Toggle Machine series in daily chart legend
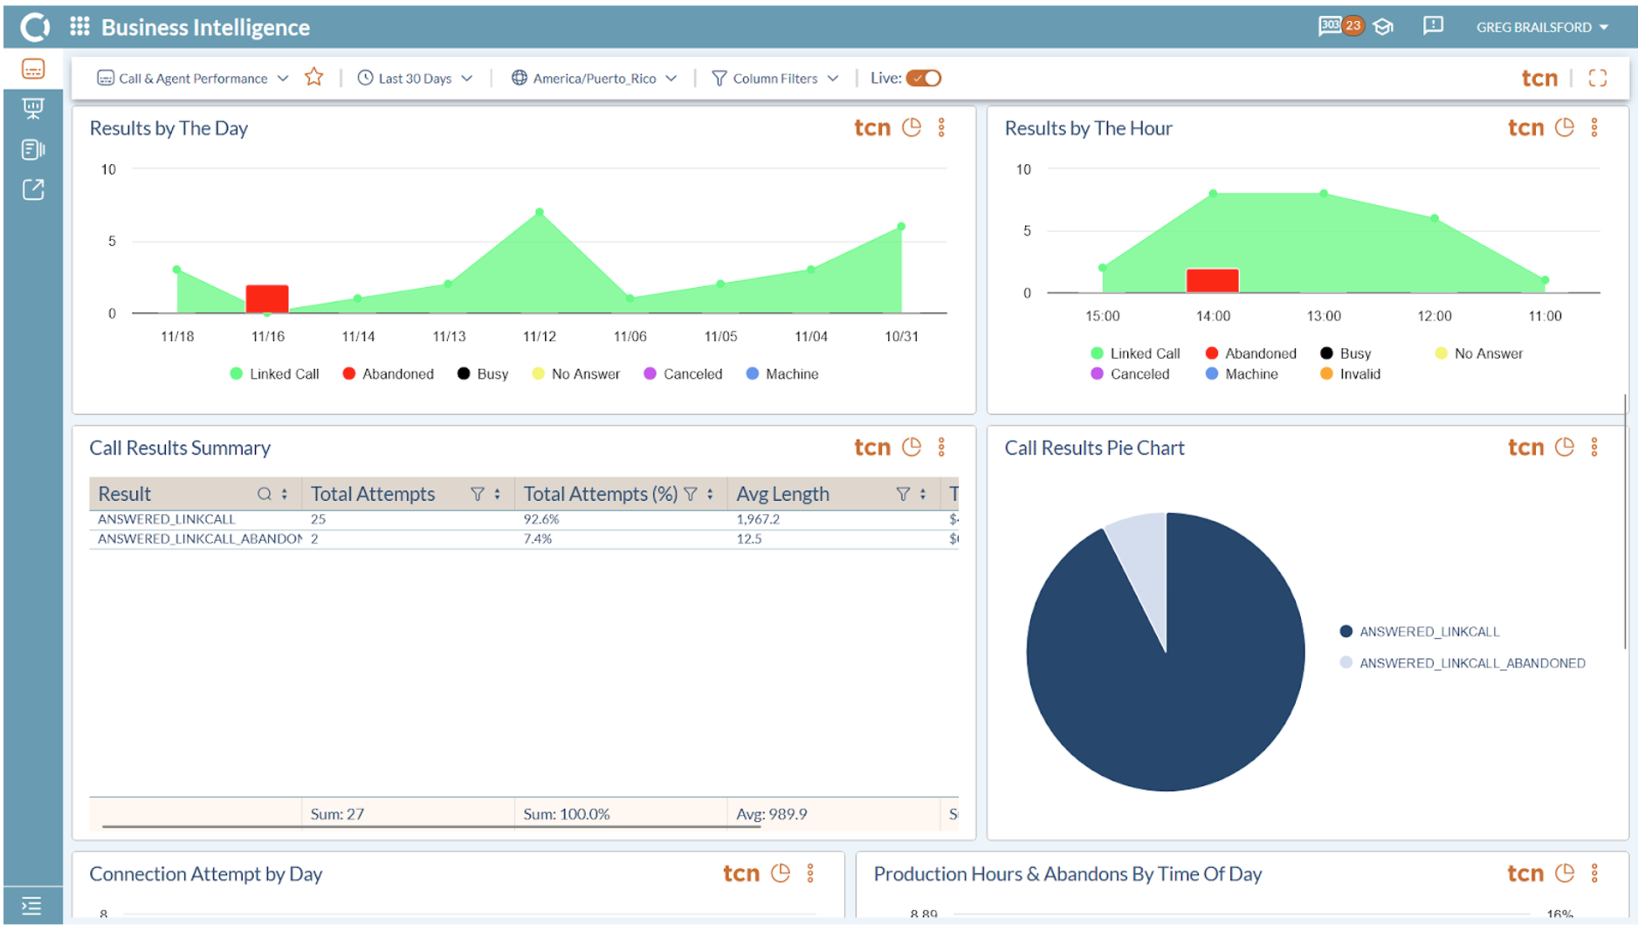This screenshot has width=1645, height=931. 782,373
